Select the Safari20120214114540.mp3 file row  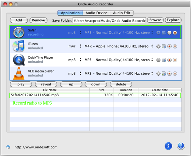click(95, 95)
